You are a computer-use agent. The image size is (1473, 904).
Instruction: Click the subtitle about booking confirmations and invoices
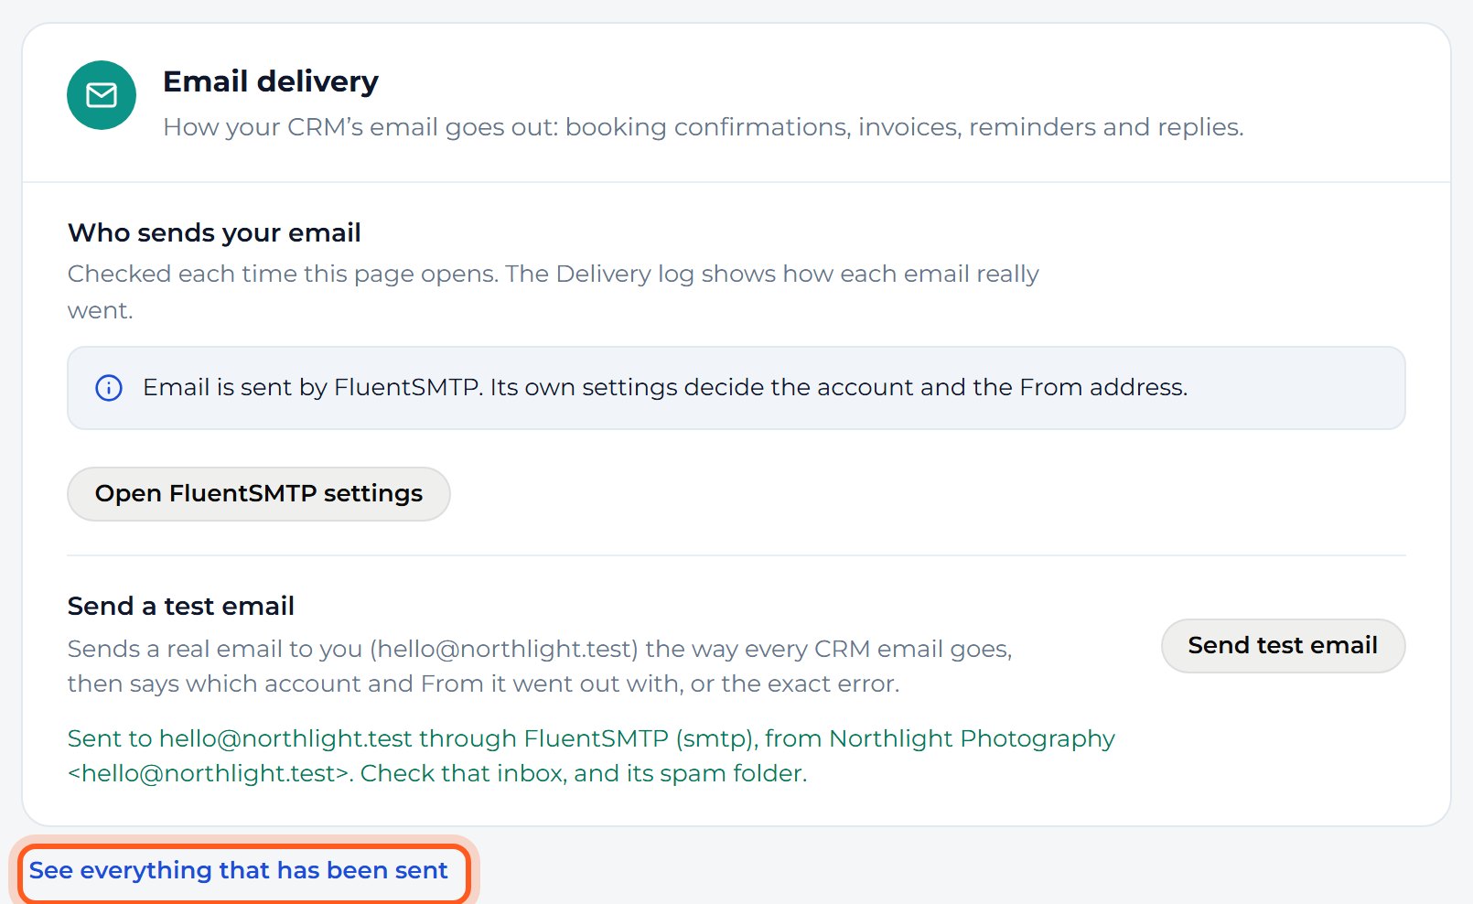point(703,126)
